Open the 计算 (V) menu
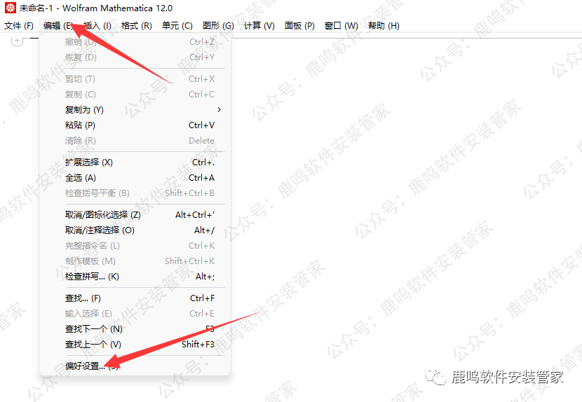This screenshot has height=402, width=582. (259, 26)
